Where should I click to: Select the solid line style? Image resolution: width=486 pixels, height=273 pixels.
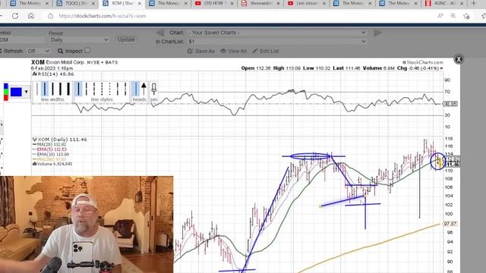(78, 89)
